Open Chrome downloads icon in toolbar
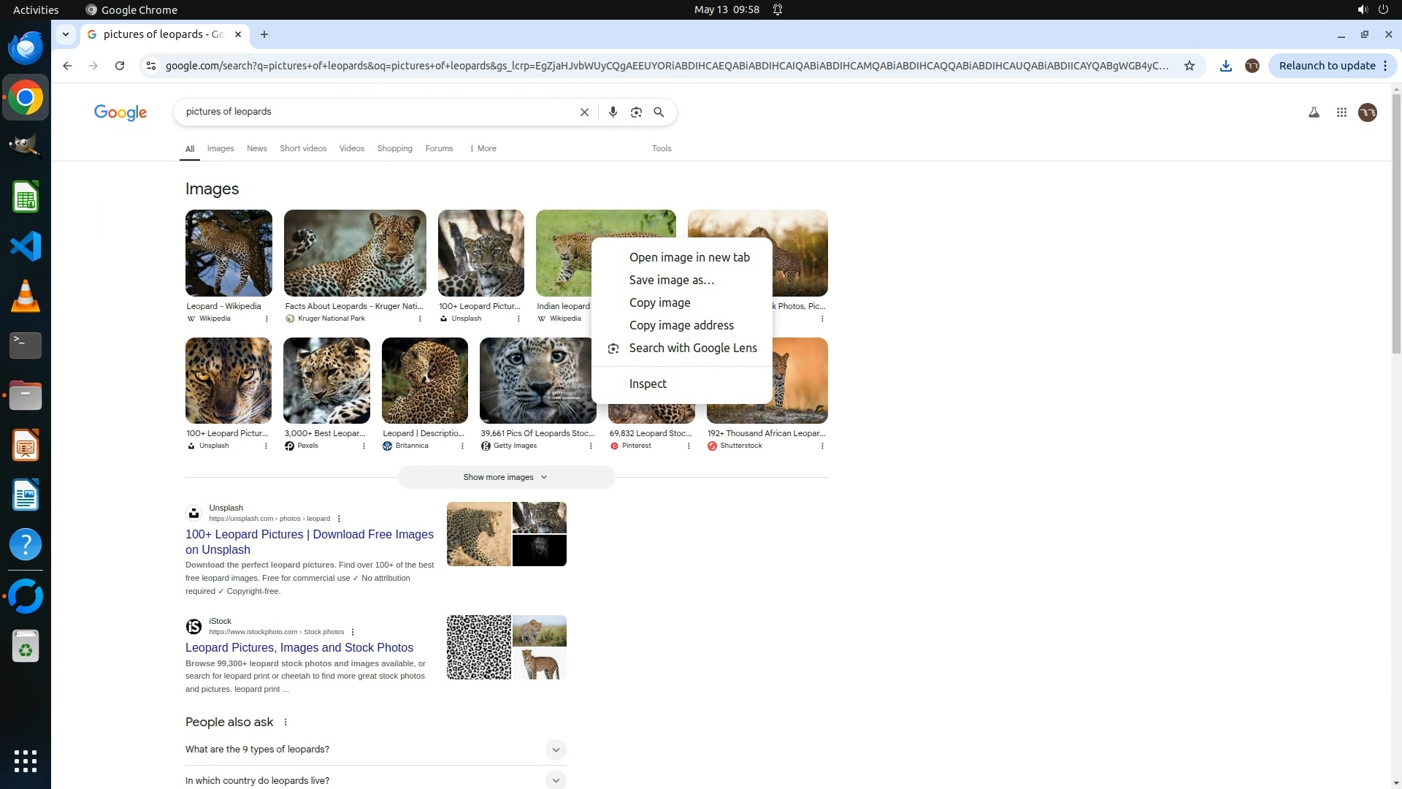 [1226, 66]
